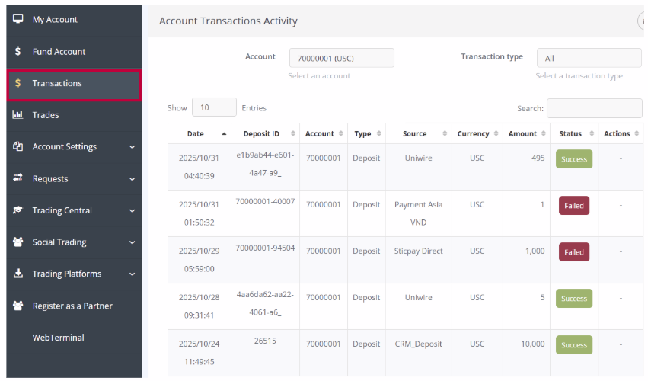Expand the Social Trading submenu chevron

point(132,242)
